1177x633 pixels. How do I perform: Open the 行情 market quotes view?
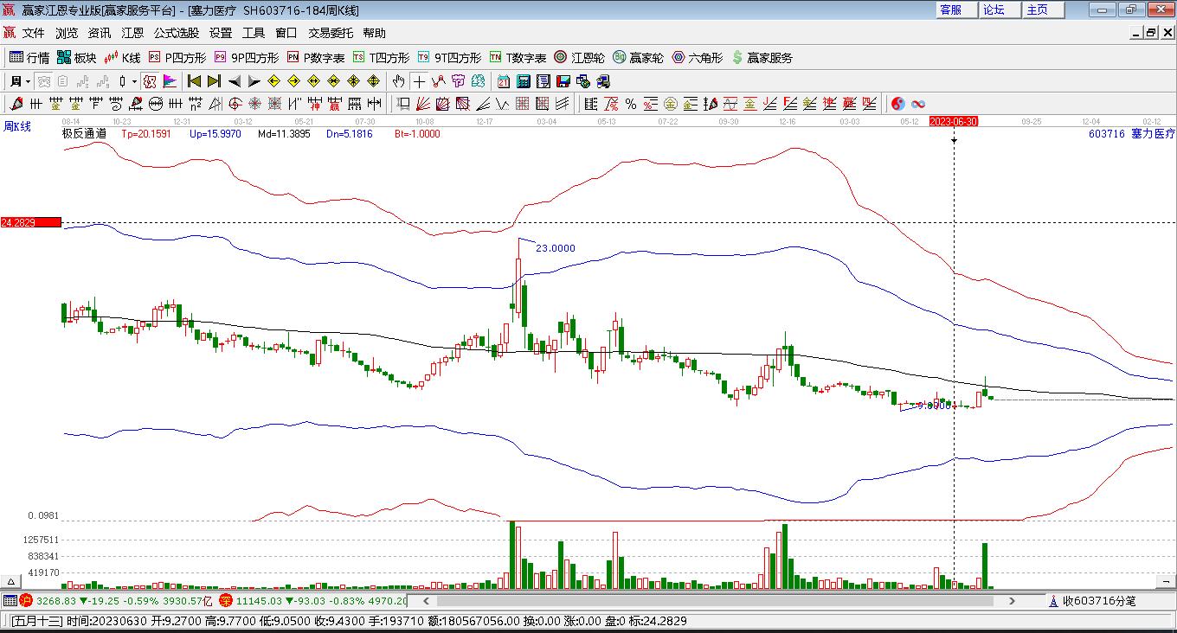pos(29,58)
